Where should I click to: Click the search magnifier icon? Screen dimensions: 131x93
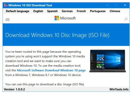coord(126,19)
